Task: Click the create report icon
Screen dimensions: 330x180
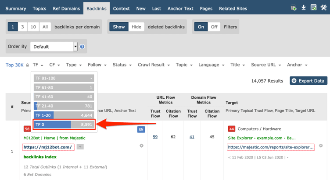Action: (x=313, y=8)
